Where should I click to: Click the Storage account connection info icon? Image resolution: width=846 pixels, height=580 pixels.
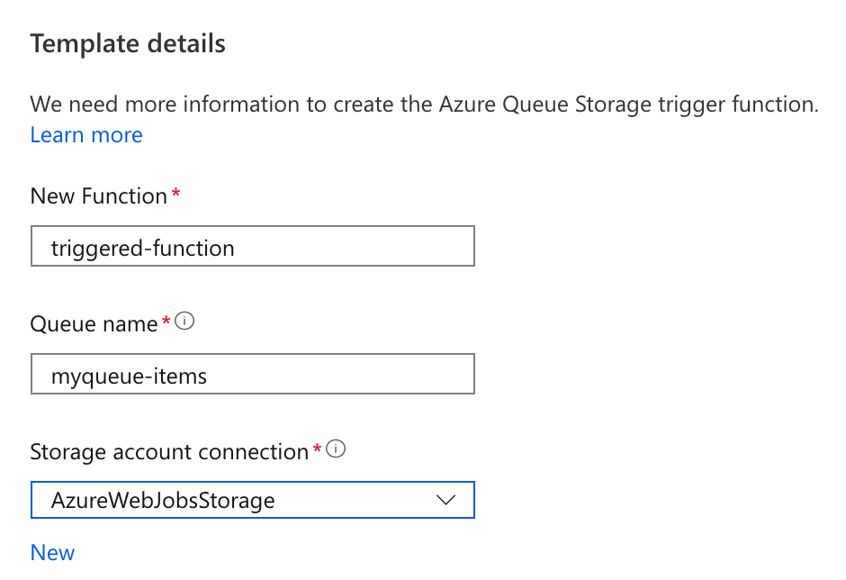click(x=336, y=449)
